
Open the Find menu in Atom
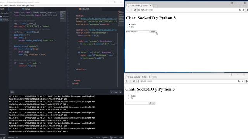pos(19,5)
